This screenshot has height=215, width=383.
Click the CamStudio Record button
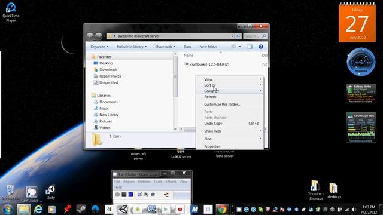(x=117, y=195)
